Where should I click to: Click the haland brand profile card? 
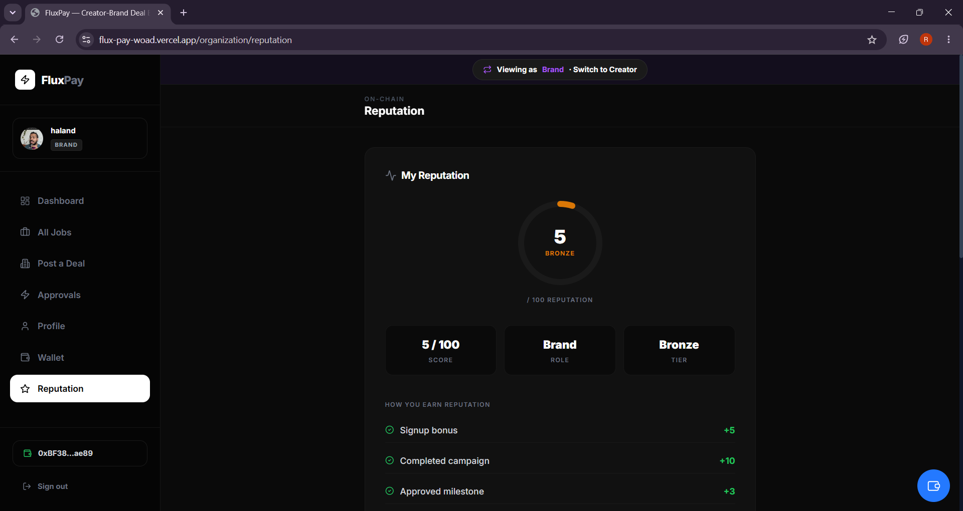80,138
